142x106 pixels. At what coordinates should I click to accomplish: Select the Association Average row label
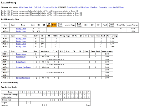10,95
